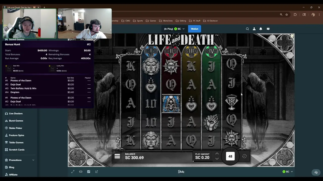The image size is (323, 181).
Task: Open browser extensions puzzle icon
Action: click(295, 15)
